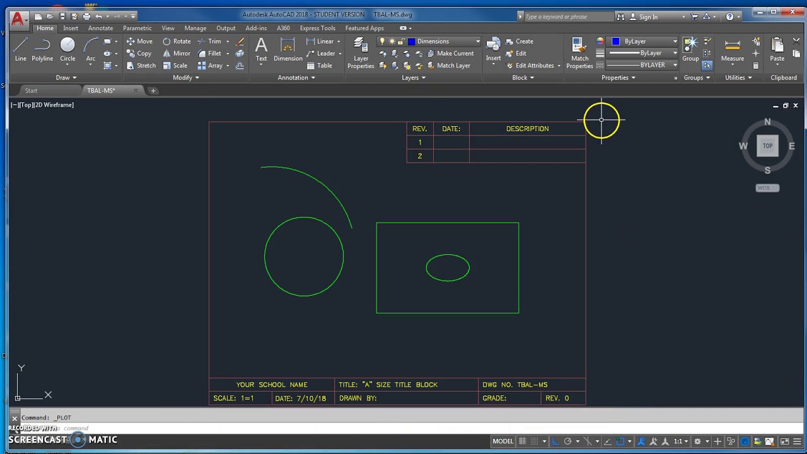Activate the Stretch command
Screen dimensions: 807x454
[141, 66]
